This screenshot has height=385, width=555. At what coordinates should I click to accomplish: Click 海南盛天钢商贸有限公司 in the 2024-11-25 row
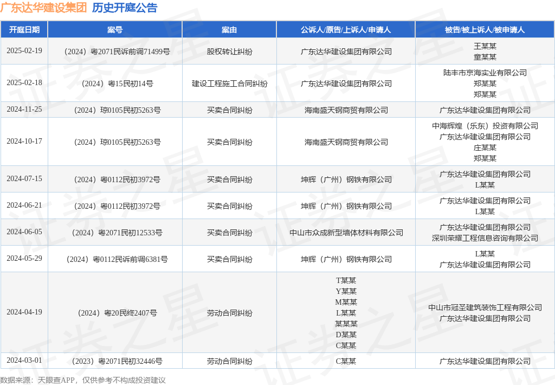click(x=346, y=110)
